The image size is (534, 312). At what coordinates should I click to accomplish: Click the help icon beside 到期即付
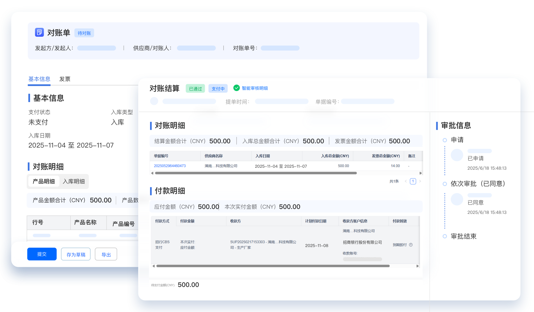point(411,245)
